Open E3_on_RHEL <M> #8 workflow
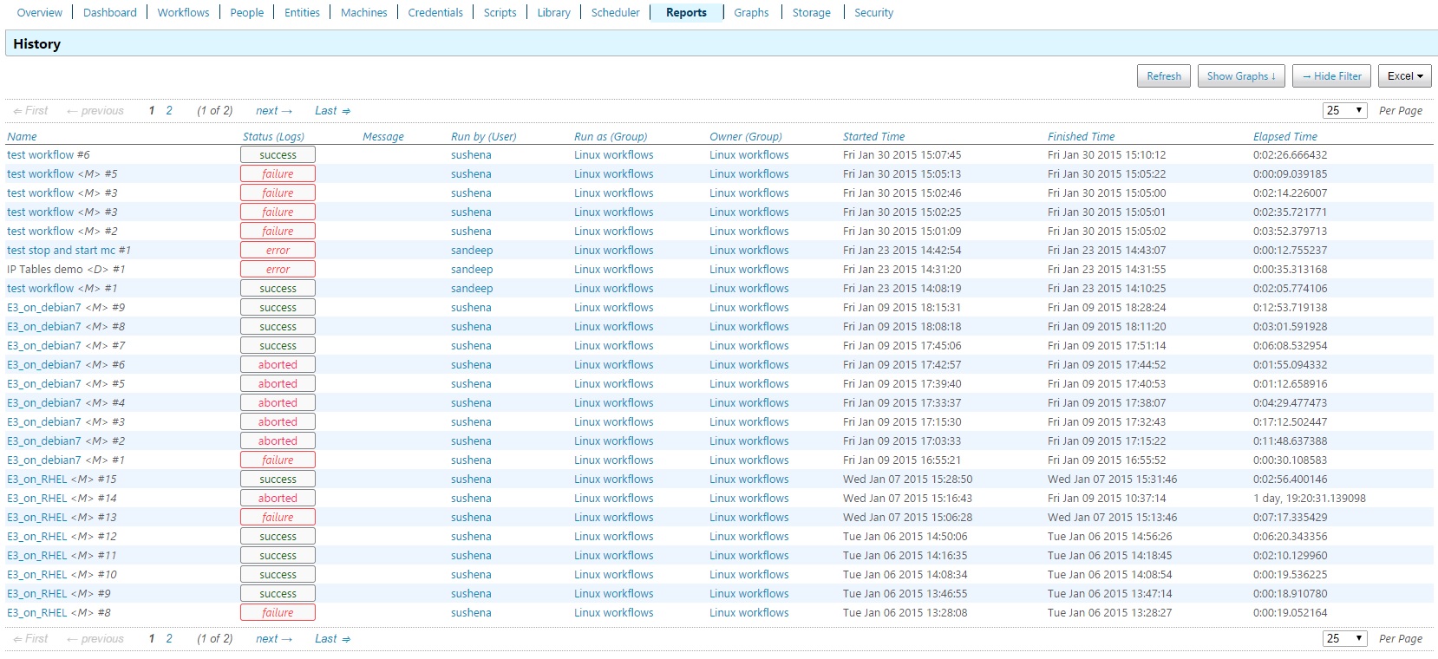 click(59, 612)
